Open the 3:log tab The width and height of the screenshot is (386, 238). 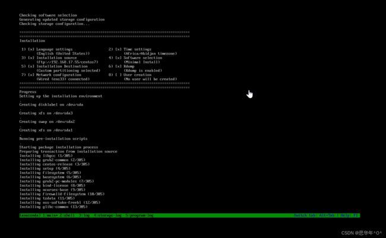point(84,215)
